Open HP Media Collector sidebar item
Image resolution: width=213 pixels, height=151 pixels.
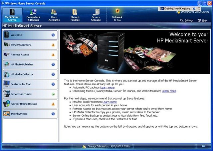click(30, 74)
